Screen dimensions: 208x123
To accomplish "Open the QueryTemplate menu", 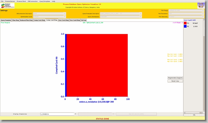I will [45, 1].
